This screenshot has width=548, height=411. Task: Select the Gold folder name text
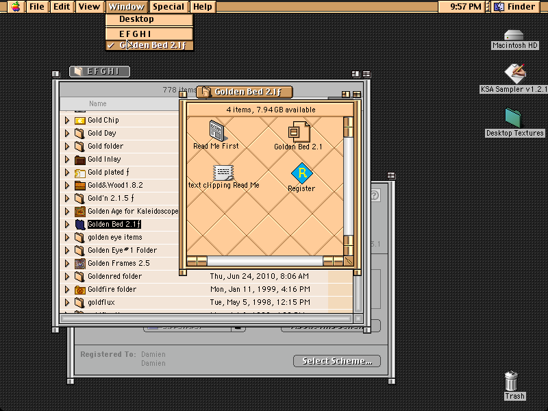[105, 146]
